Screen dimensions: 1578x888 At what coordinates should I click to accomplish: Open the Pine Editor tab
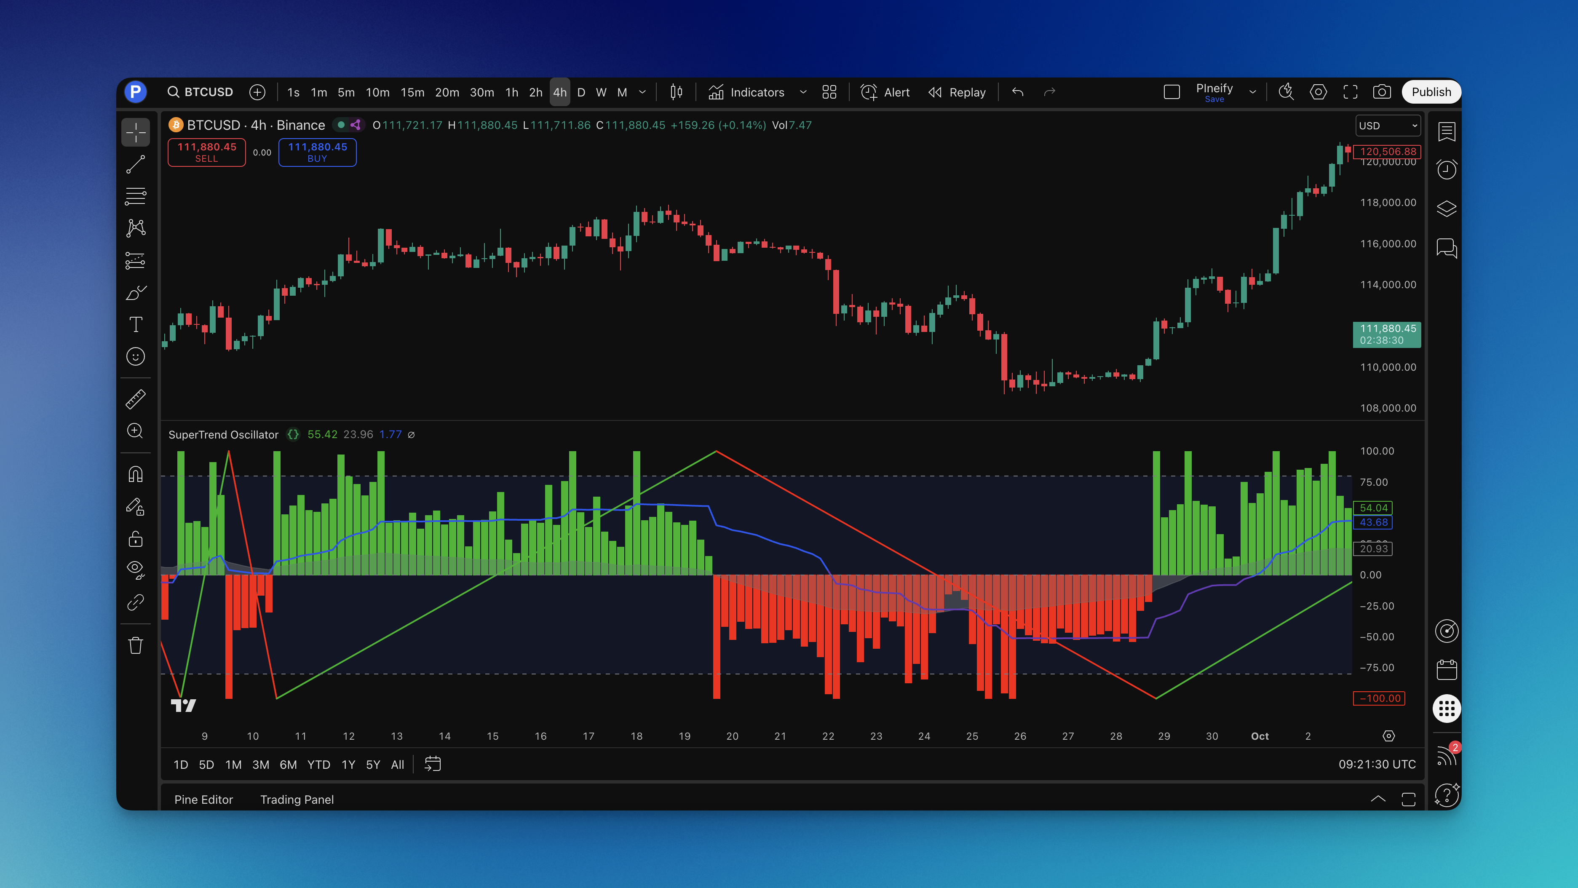click(203, 799)
